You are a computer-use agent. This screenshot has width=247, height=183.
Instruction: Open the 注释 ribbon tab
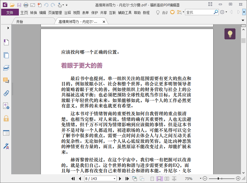(67, 13)
